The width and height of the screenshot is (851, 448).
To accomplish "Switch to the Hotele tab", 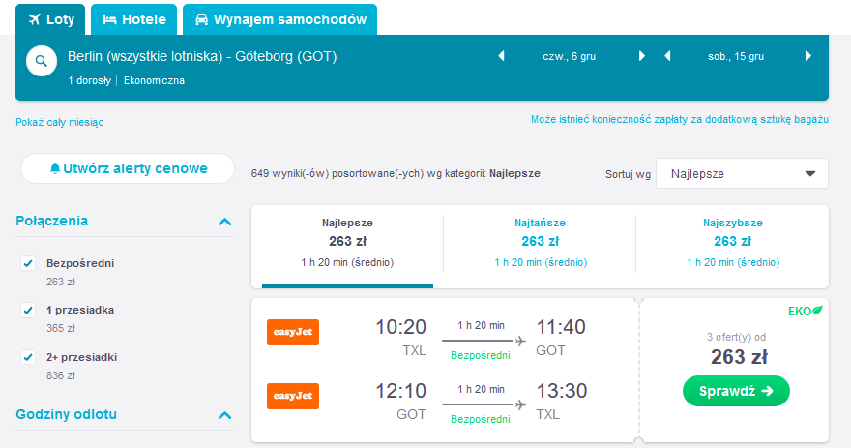I will [x=134, y=19].
